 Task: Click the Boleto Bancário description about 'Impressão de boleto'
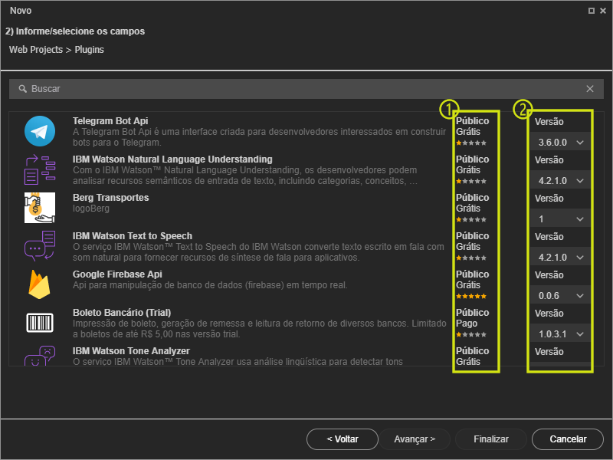(x=260, y=329)
